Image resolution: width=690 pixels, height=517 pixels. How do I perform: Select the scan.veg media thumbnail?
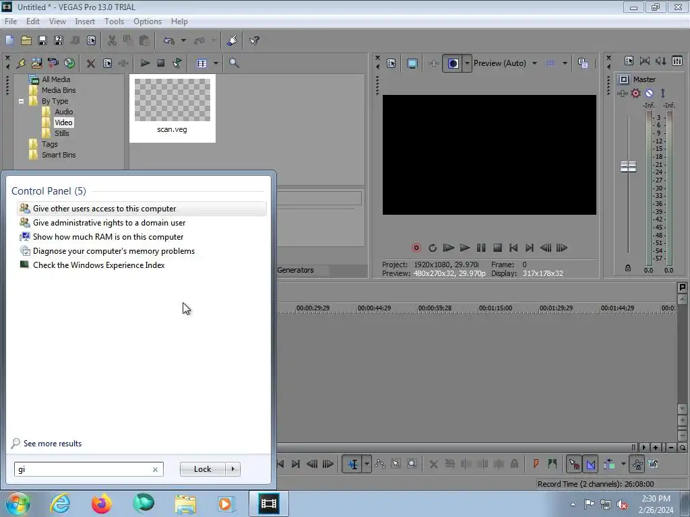point(172,108)
